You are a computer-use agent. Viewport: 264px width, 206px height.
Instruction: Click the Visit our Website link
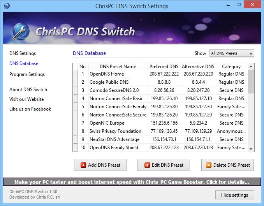pos(26,99)
